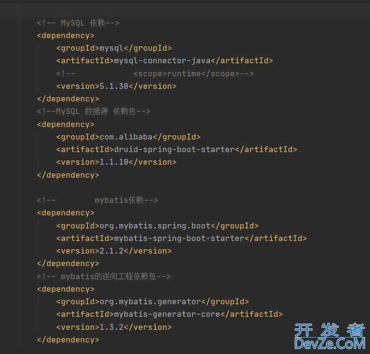The height and width of the screenshot is (354, 370).
Task: Click the commented-out scope runtime line
Action: [x=155, y=73]
